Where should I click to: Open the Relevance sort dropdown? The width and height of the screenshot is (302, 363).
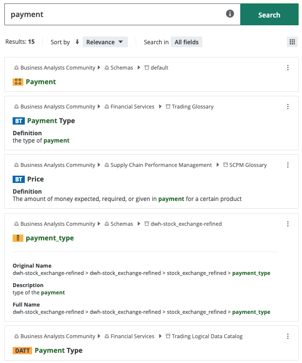click(105, 42)
